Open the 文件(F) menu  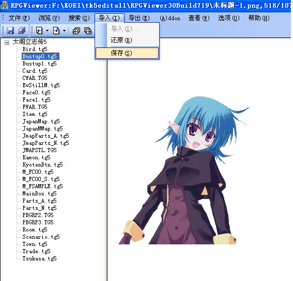pyautogui.click(x=19, y=18)
